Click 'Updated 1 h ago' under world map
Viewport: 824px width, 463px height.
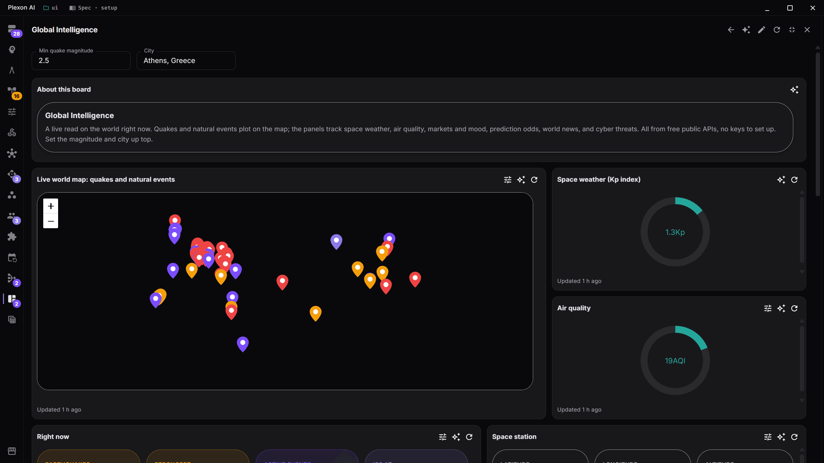click(59, 410)
